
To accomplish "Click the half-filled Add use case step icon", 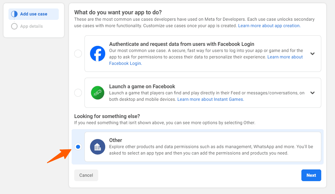I will click(x=14, y=14).
